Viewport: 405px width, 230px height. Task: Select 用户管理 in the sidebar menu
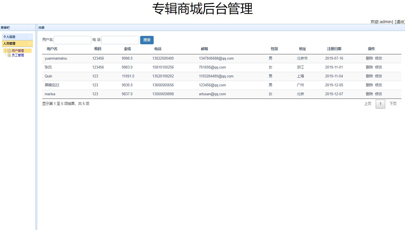(18, 51)
